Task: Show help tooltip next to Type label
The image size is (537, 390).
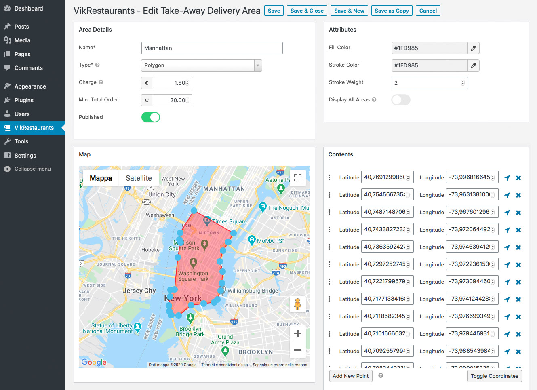Action: (97, 65)
